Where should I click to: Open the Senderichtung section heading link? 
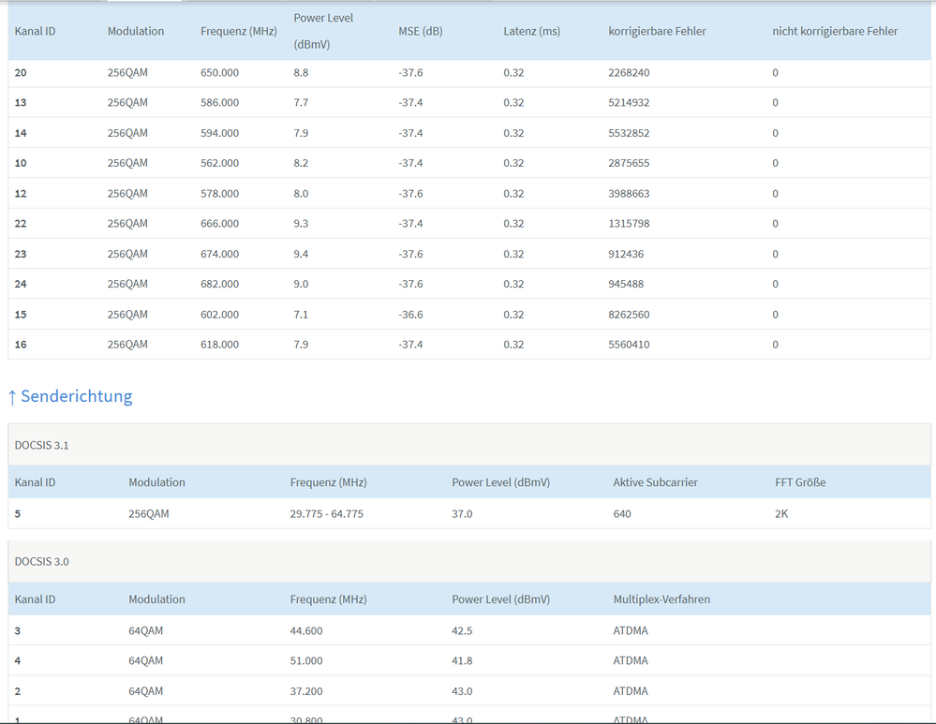point(76,396)
